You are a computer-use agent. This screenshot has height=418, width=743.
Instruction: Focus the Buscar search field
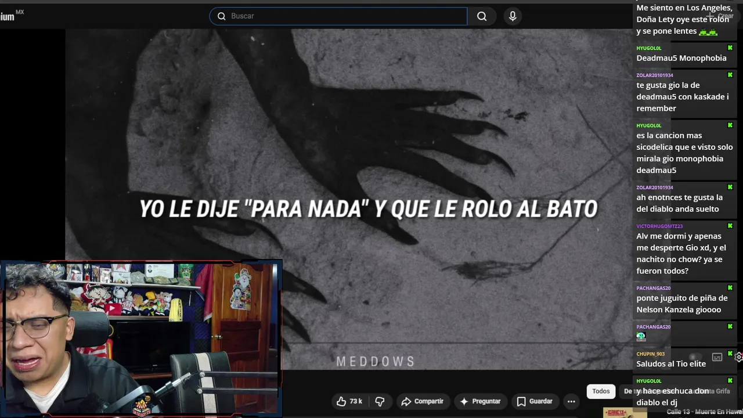(338, 16)
